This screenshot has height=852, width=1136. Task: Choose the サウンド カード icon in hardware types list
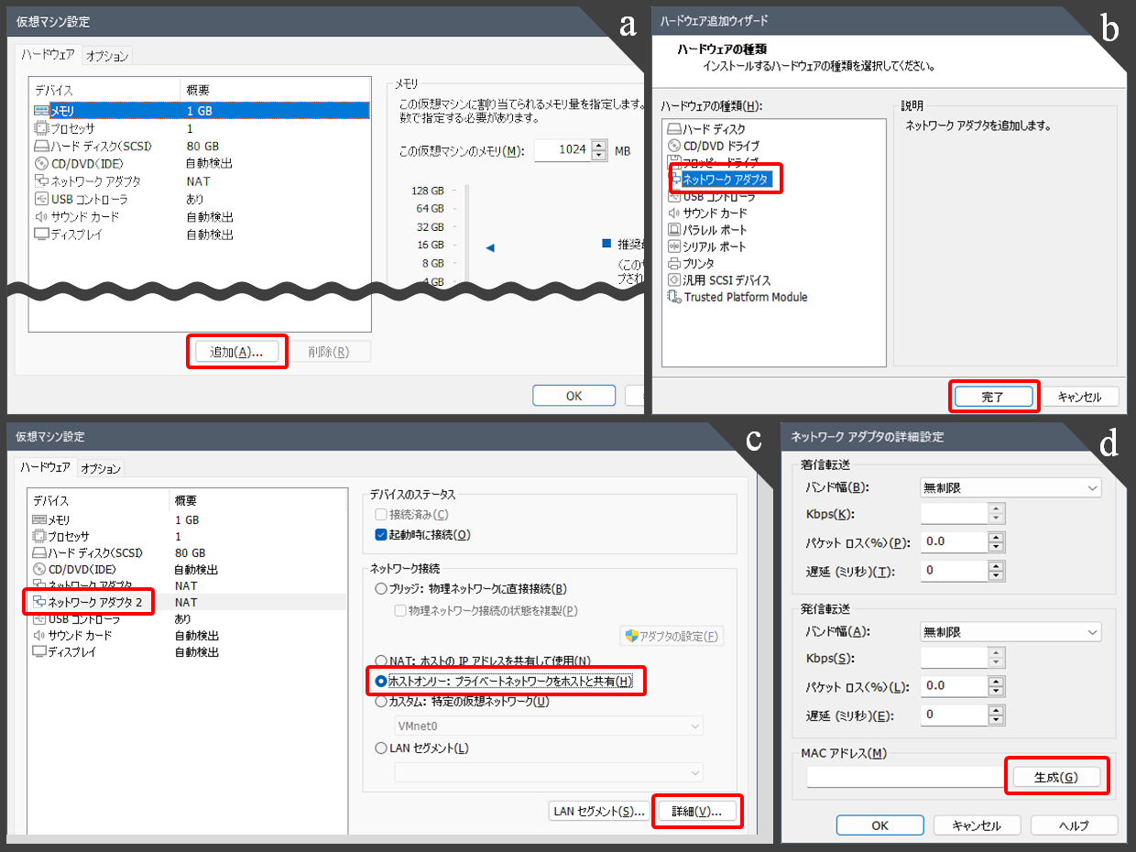(x=674, y=213)
